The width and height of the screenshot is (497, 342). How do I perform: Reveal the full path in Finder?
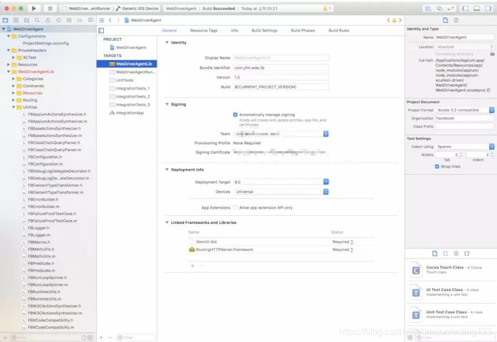click(488, 90)
